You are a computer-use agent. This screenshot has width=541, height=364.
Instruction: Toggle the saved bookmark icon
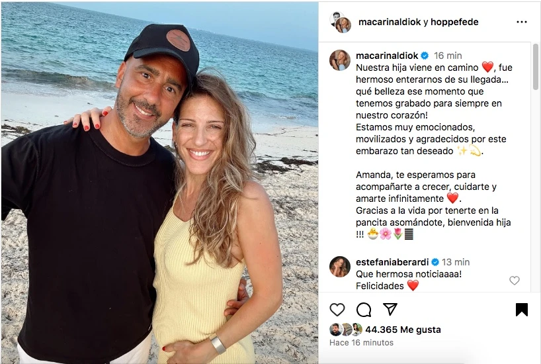coord(522,310)
